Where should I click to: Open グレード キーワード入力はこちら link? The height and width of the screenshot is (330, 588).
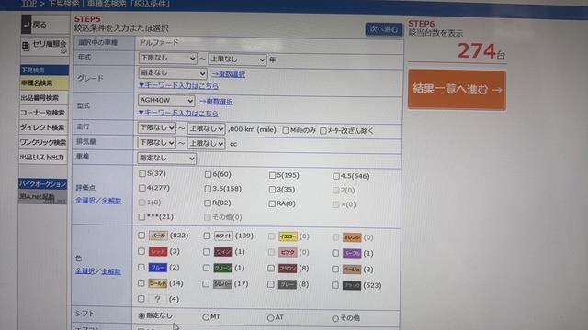[178, 85]
